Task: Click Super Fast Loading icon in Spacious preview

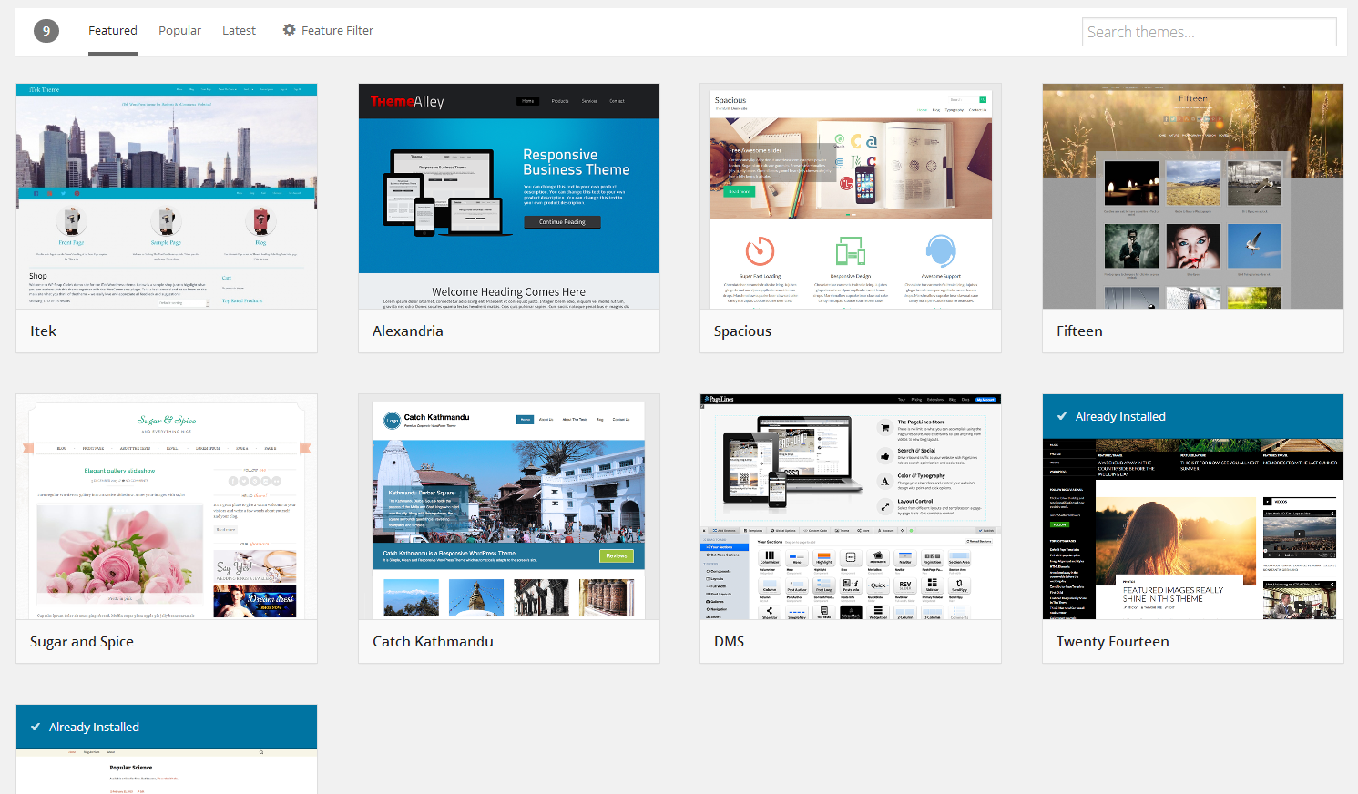Action: [x=760, y=250]
